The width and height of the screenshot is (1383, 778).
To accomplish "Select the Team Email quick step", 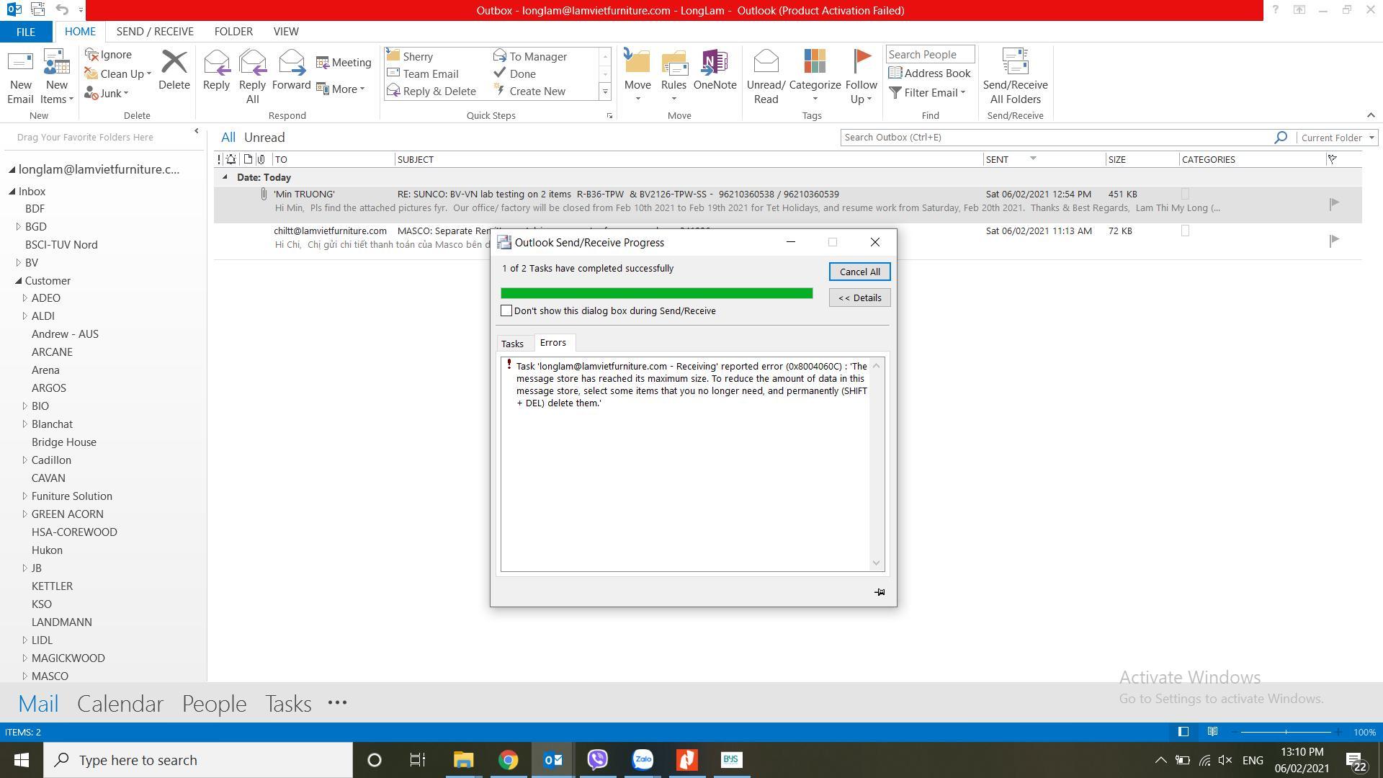I will point(423,73).
